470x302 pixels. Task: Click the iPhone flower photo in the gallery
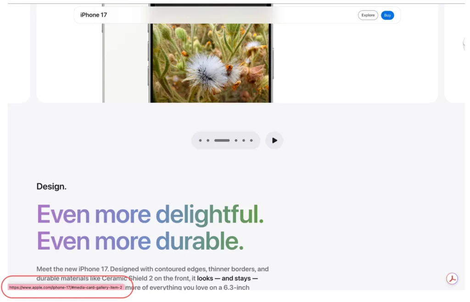tap(211, 63)
